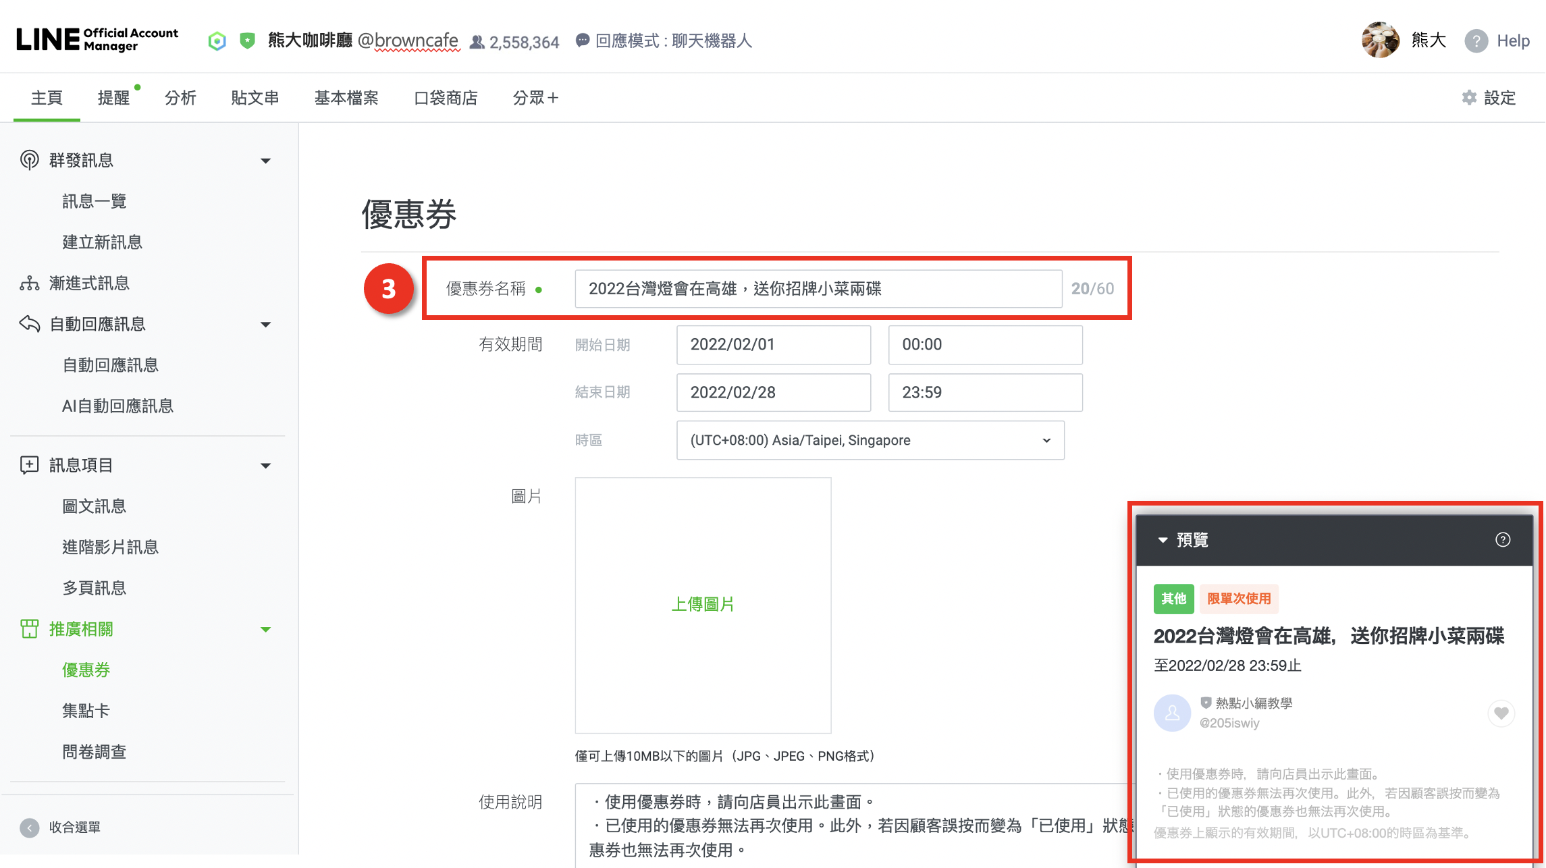
Task: Click the Help question mark icon
Action: tap(1476, 41)
